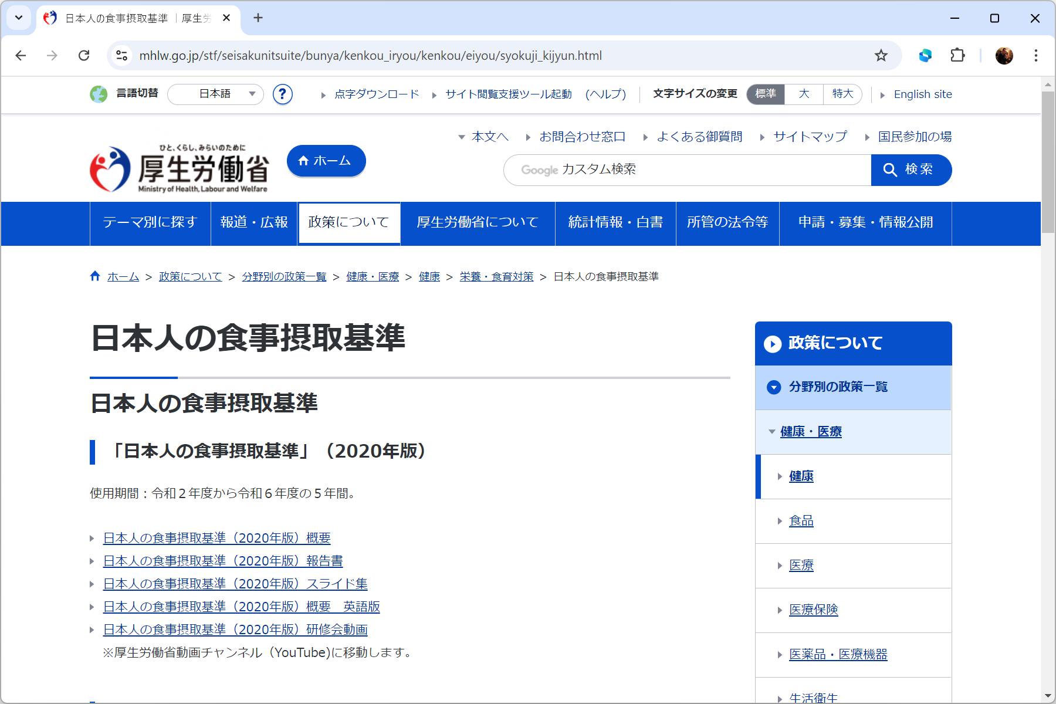The height and width of the screenshot is (704, 1056).
Task: Open the （2020年版）研修会動画 link
Action: click(235, 629)
